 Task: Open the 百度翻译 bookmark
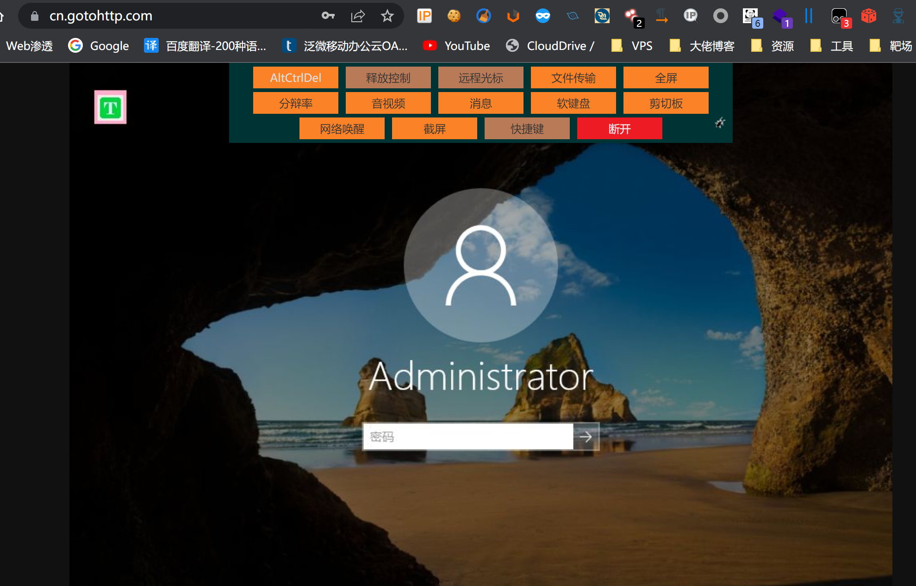pyautogui.click(x=206, y=46)
